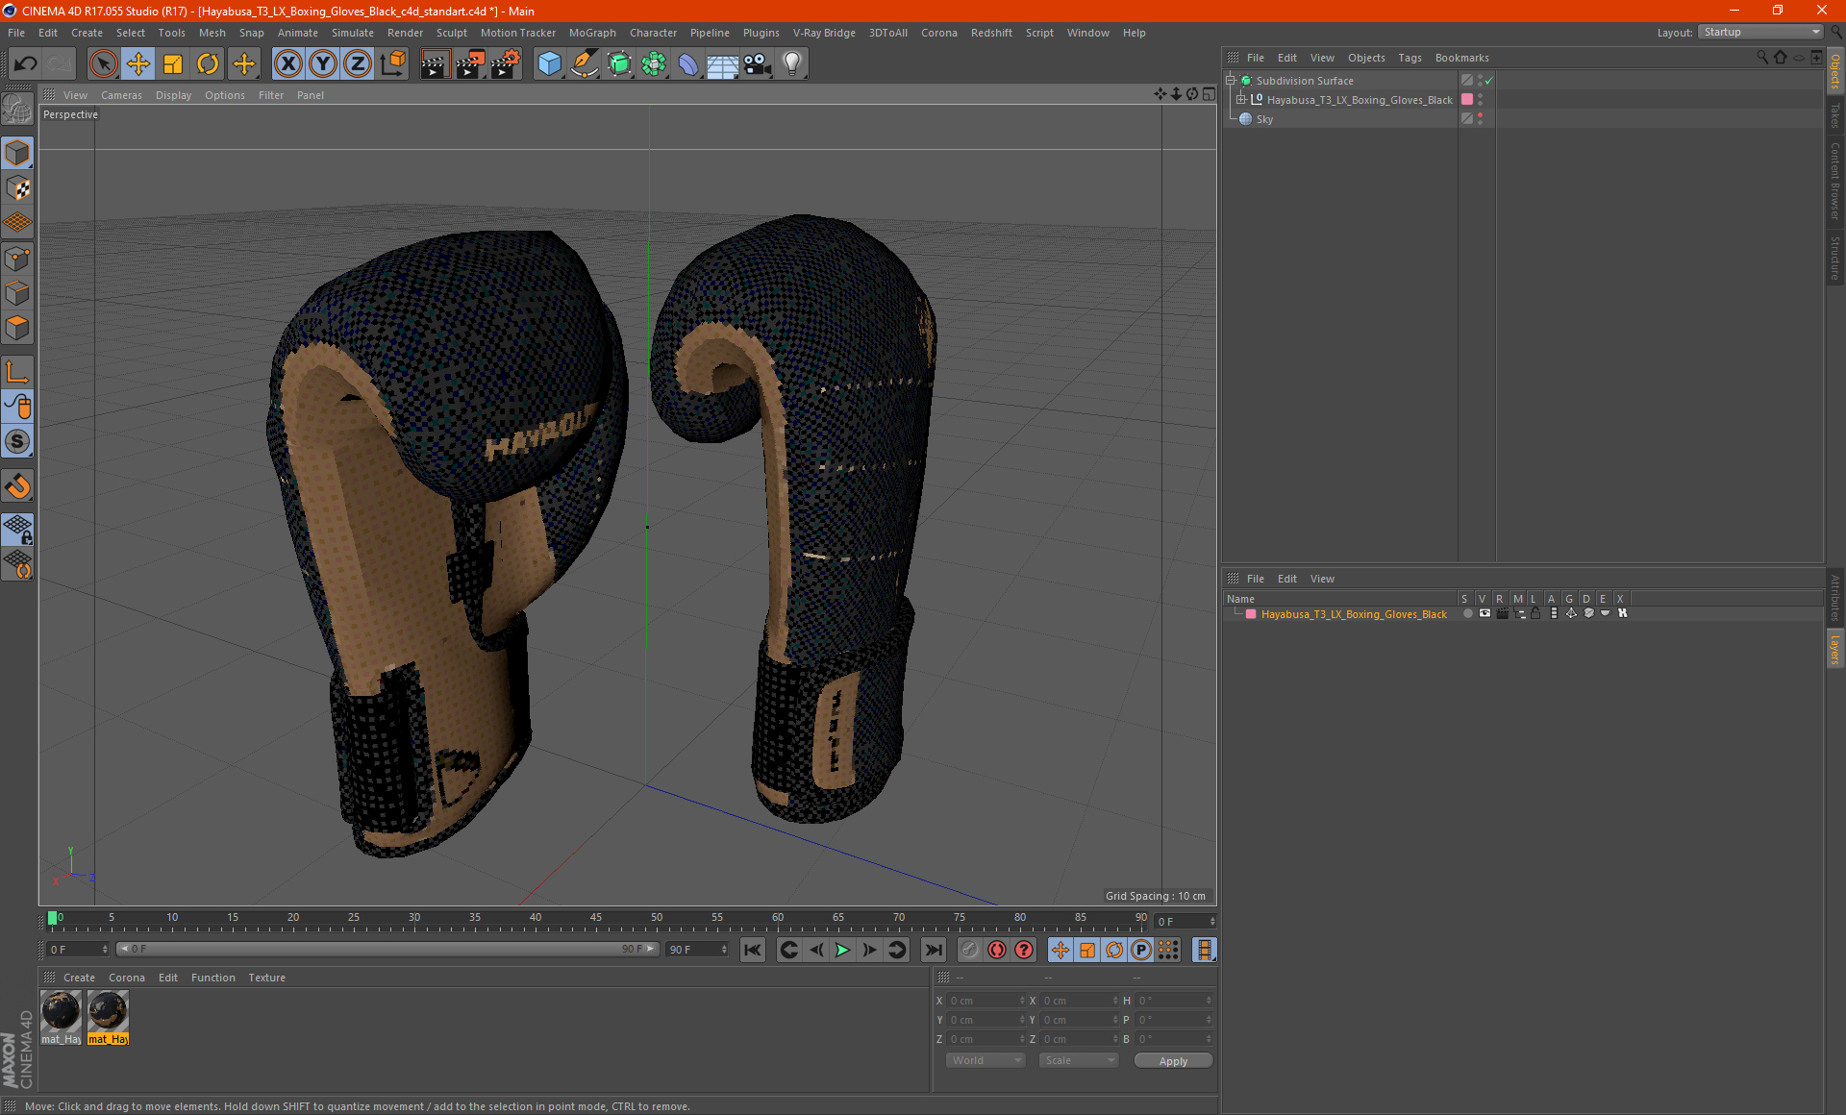Open the Cameras viewport menu
This screenshot has width=1846, height=1115.
click(121, 95)
